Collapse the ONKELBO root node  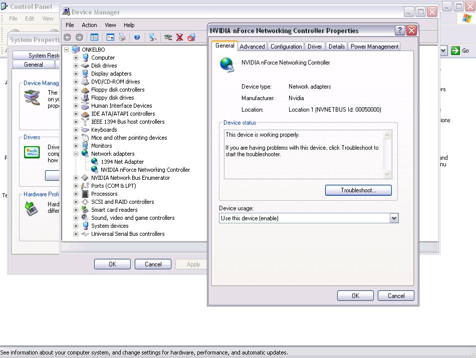coord(67,50)
